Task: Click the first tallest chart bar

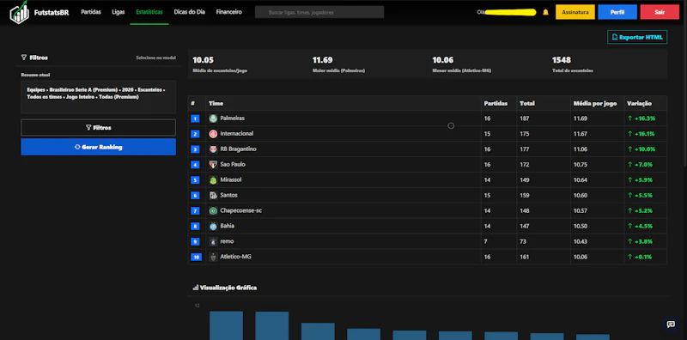Action: pos(226,325)
